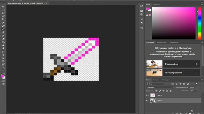The width and height of the screenshot is (204, 114).
Task: Switch to the Библиотеки tab
Action: click(x=162, y=42)
